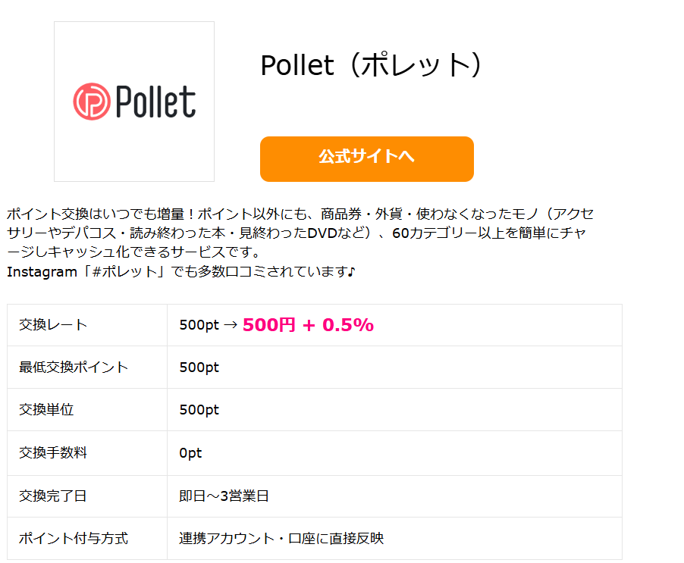This screenshot has width=684, height=563.
Task: Click the Pollet（ポレット）page heading
Action: point(372,65)
